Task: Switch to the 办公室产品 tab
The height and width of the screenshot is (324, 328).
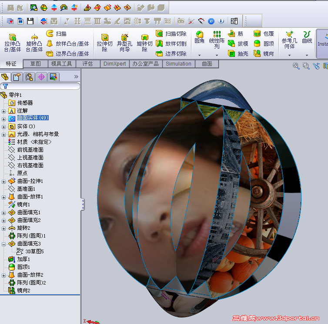Action: (x=146, y=64)
